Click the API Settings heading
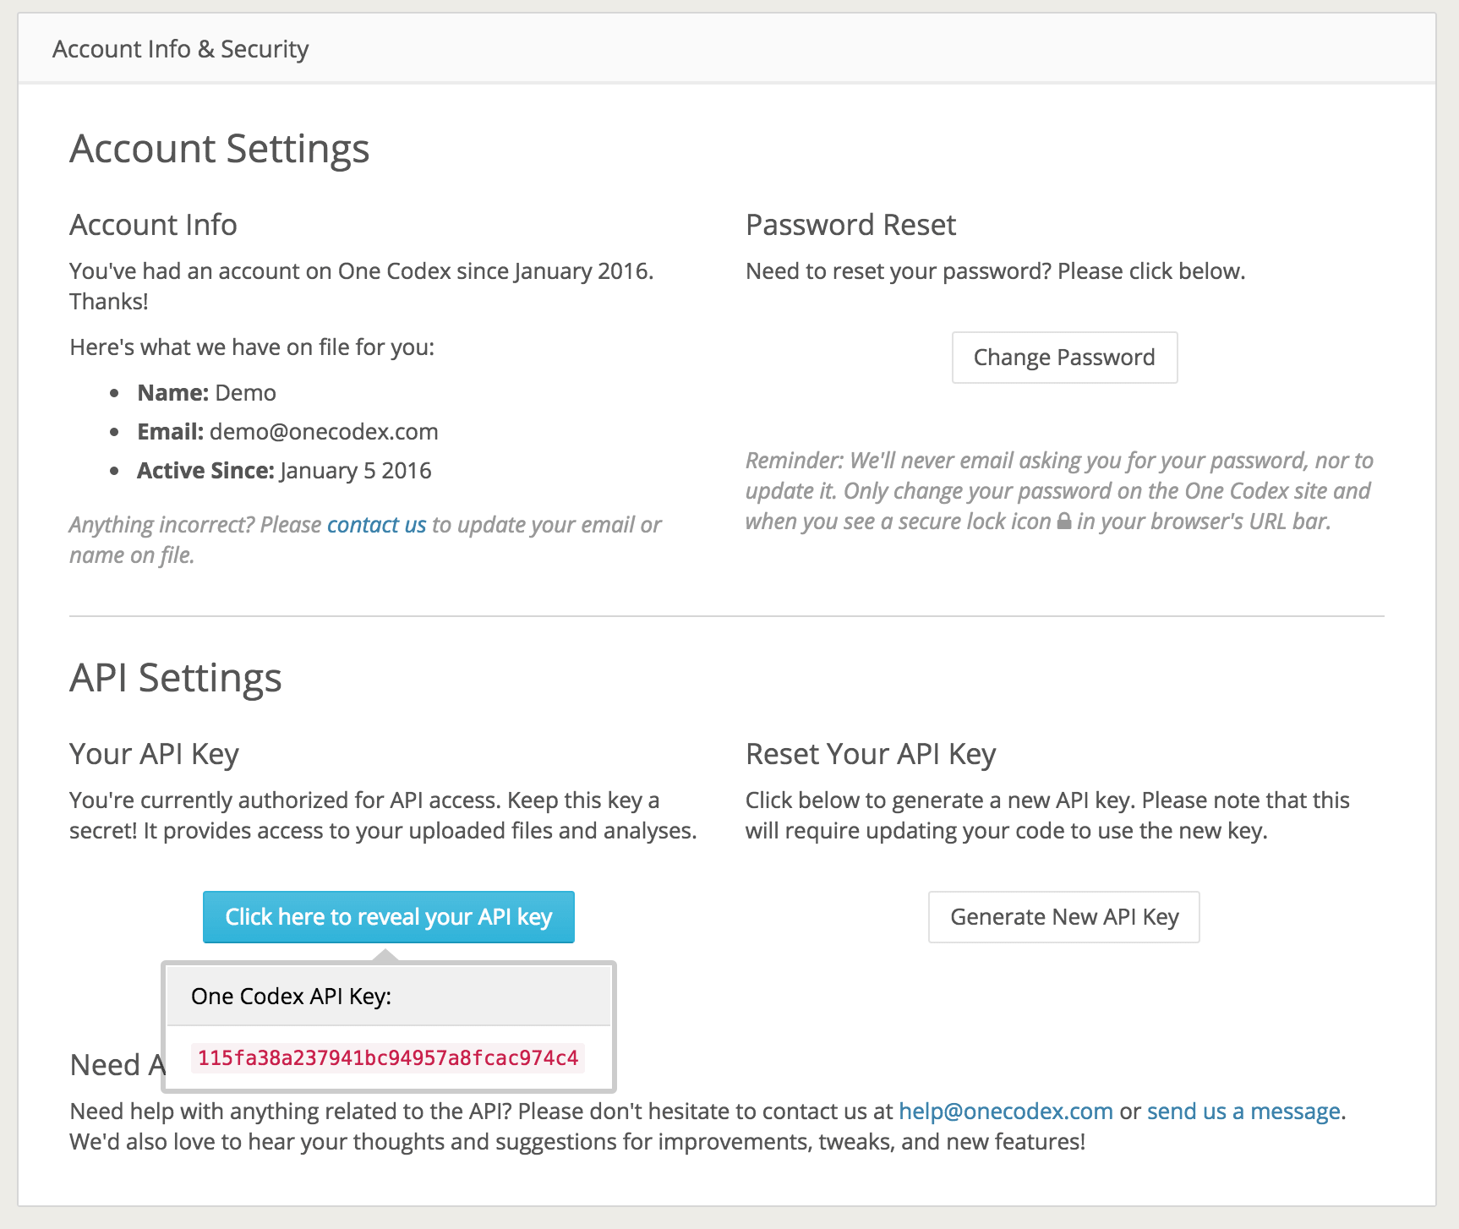 176,678
